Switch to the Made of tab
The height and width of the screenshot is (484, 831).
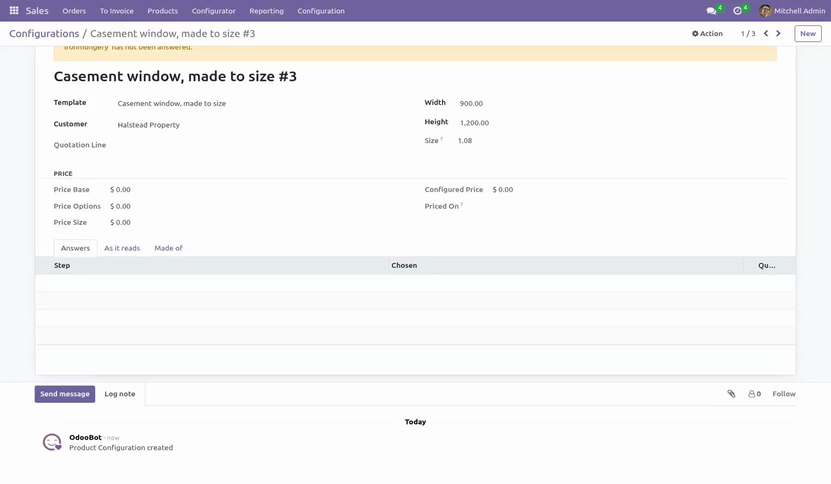pyautogui.click(x=168, y=248)
